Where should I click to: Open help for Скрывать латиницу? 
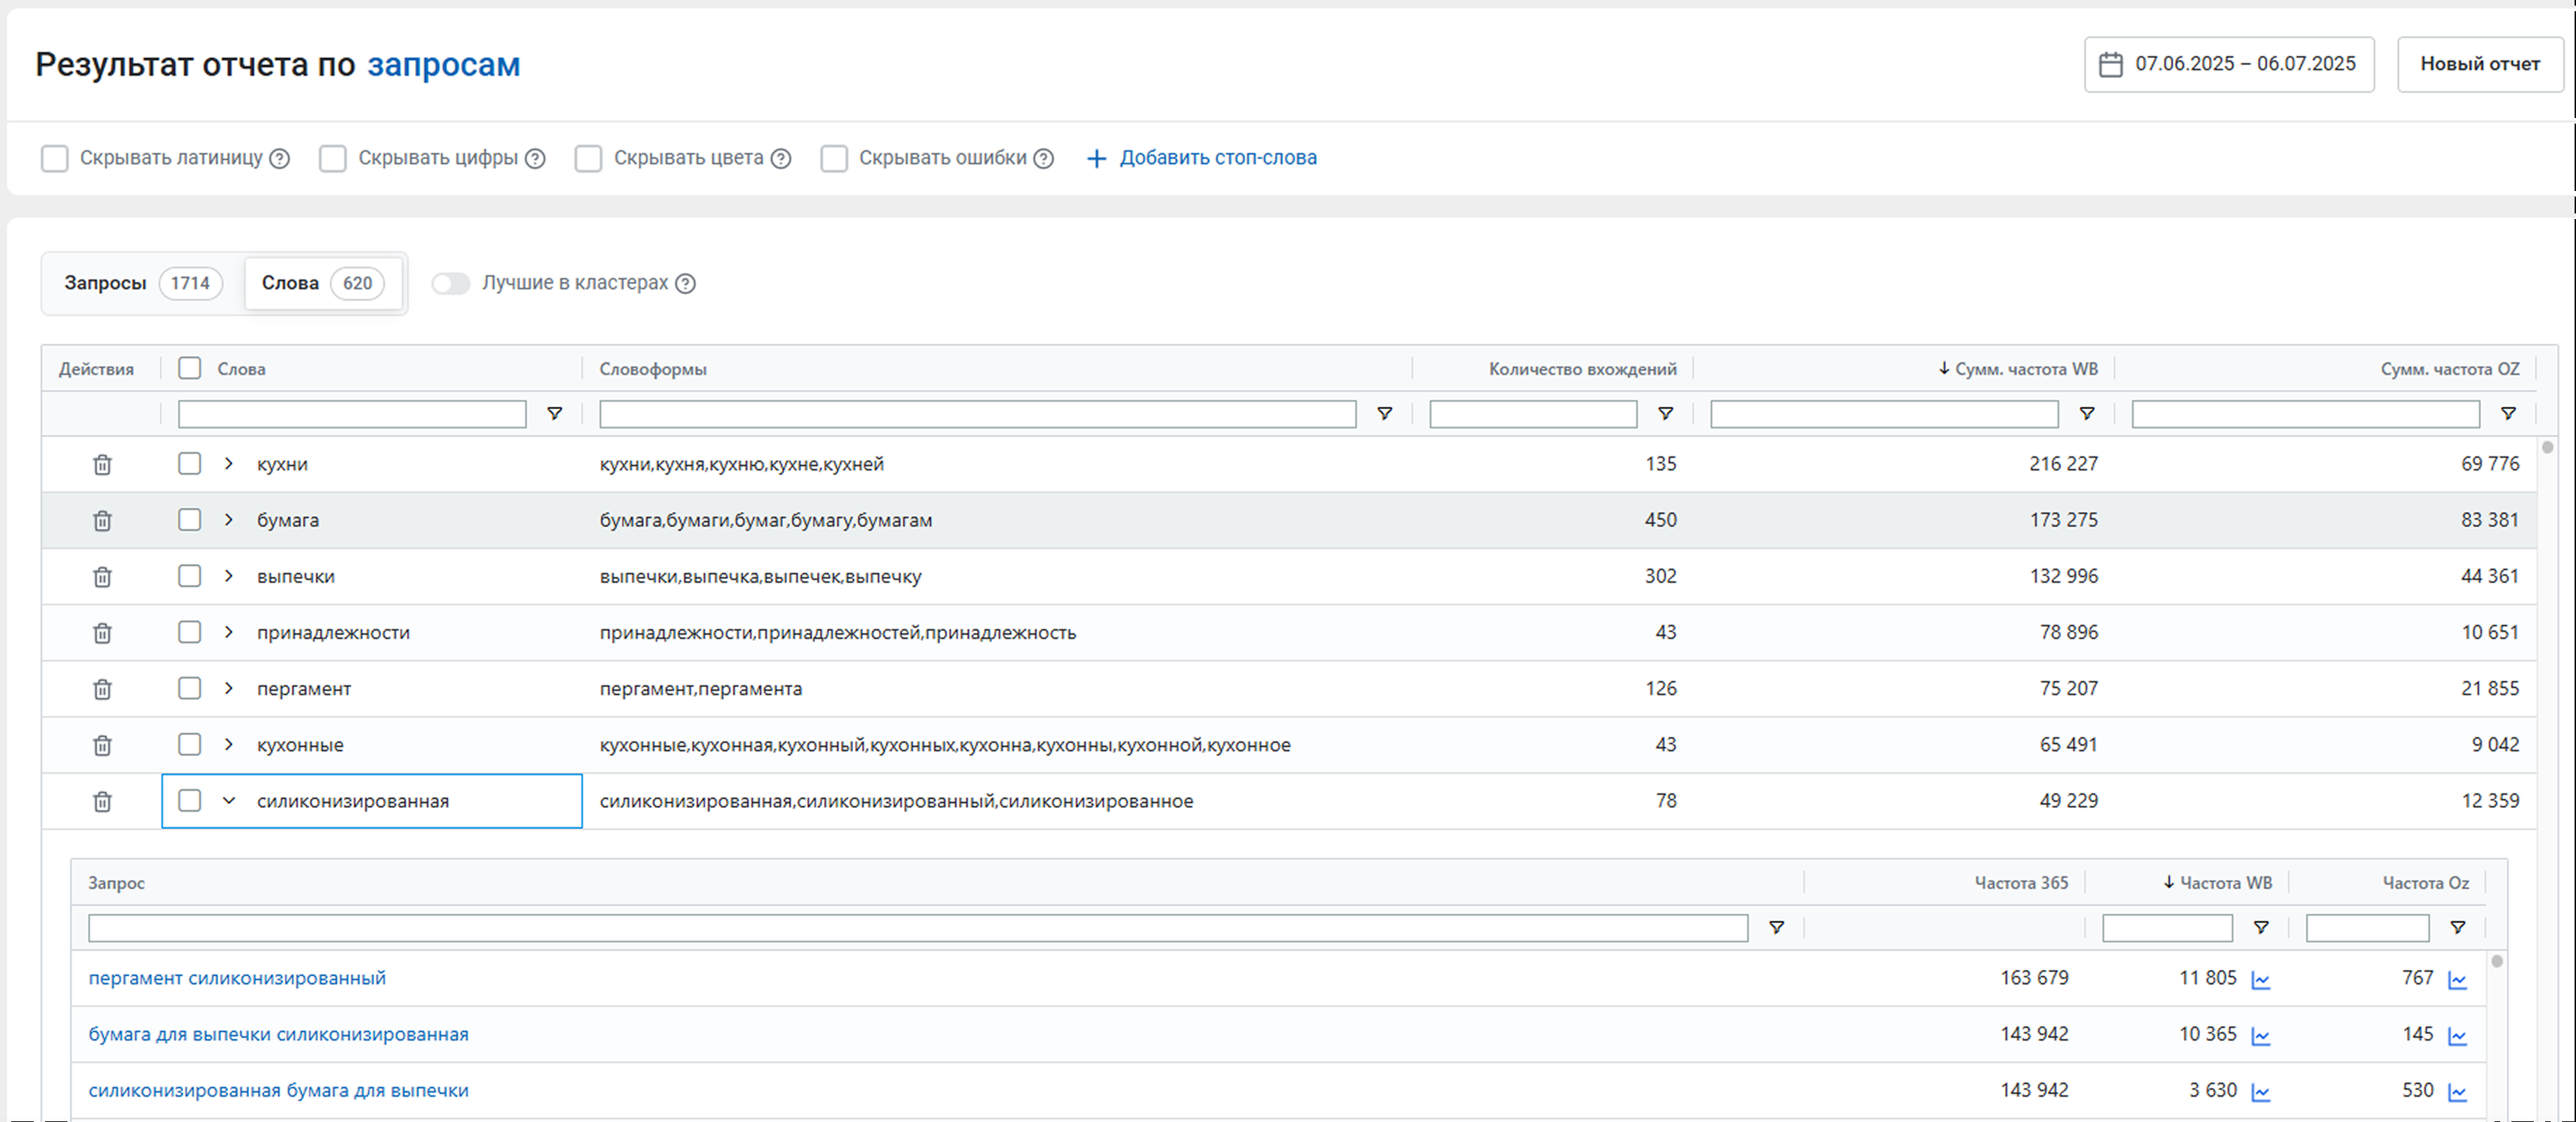tap(280, 159)
